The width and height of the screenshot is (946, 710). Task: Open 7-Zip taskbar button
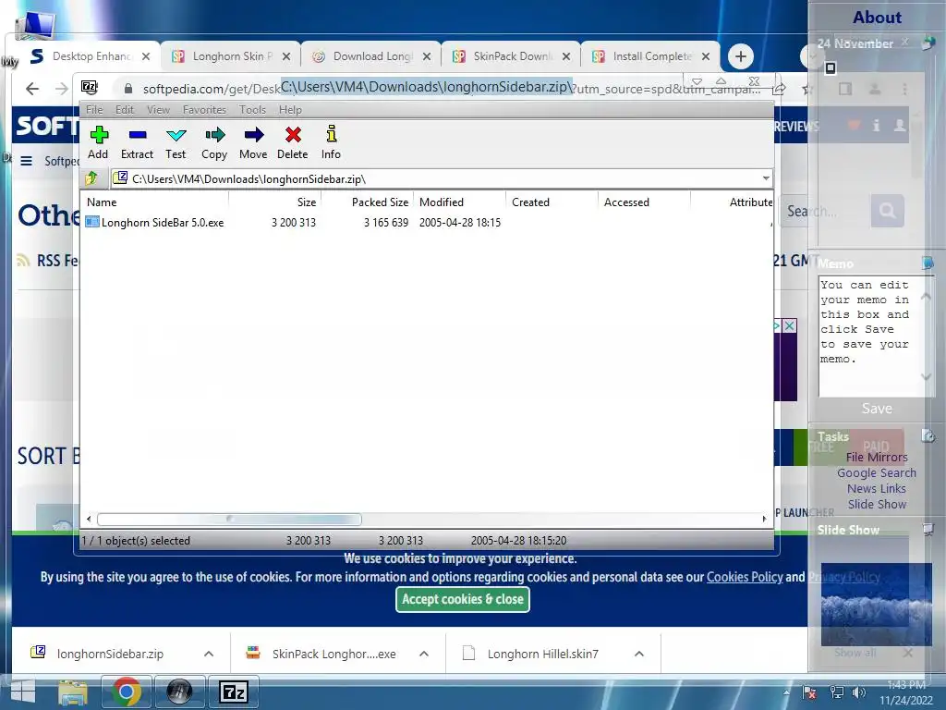[x=234, y=692]
